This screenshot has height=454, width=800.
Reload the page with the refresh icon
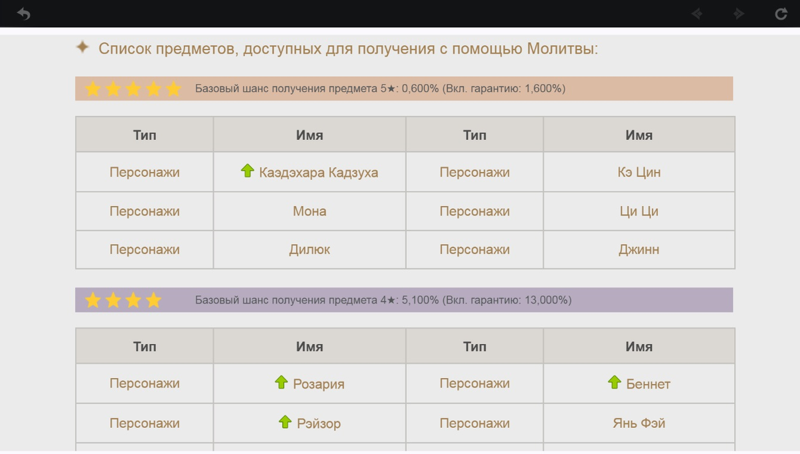pyautogui.click(x=781, y=13)
